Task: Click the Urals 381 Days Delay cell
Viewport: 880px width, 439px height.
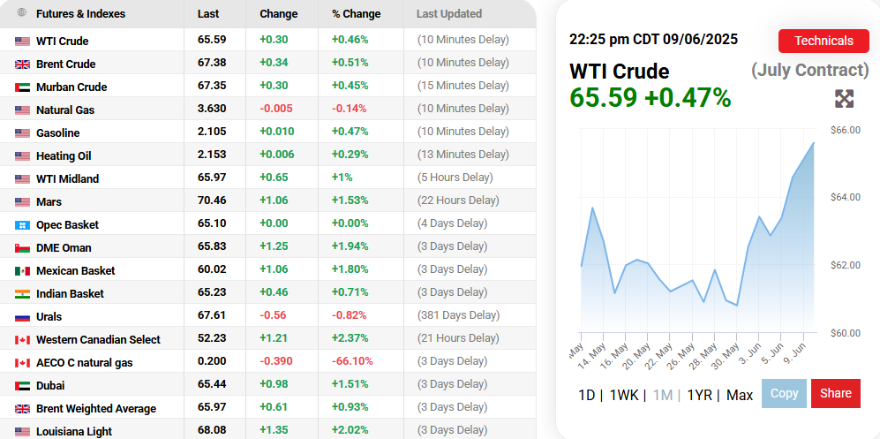Action: pos(458,316)
